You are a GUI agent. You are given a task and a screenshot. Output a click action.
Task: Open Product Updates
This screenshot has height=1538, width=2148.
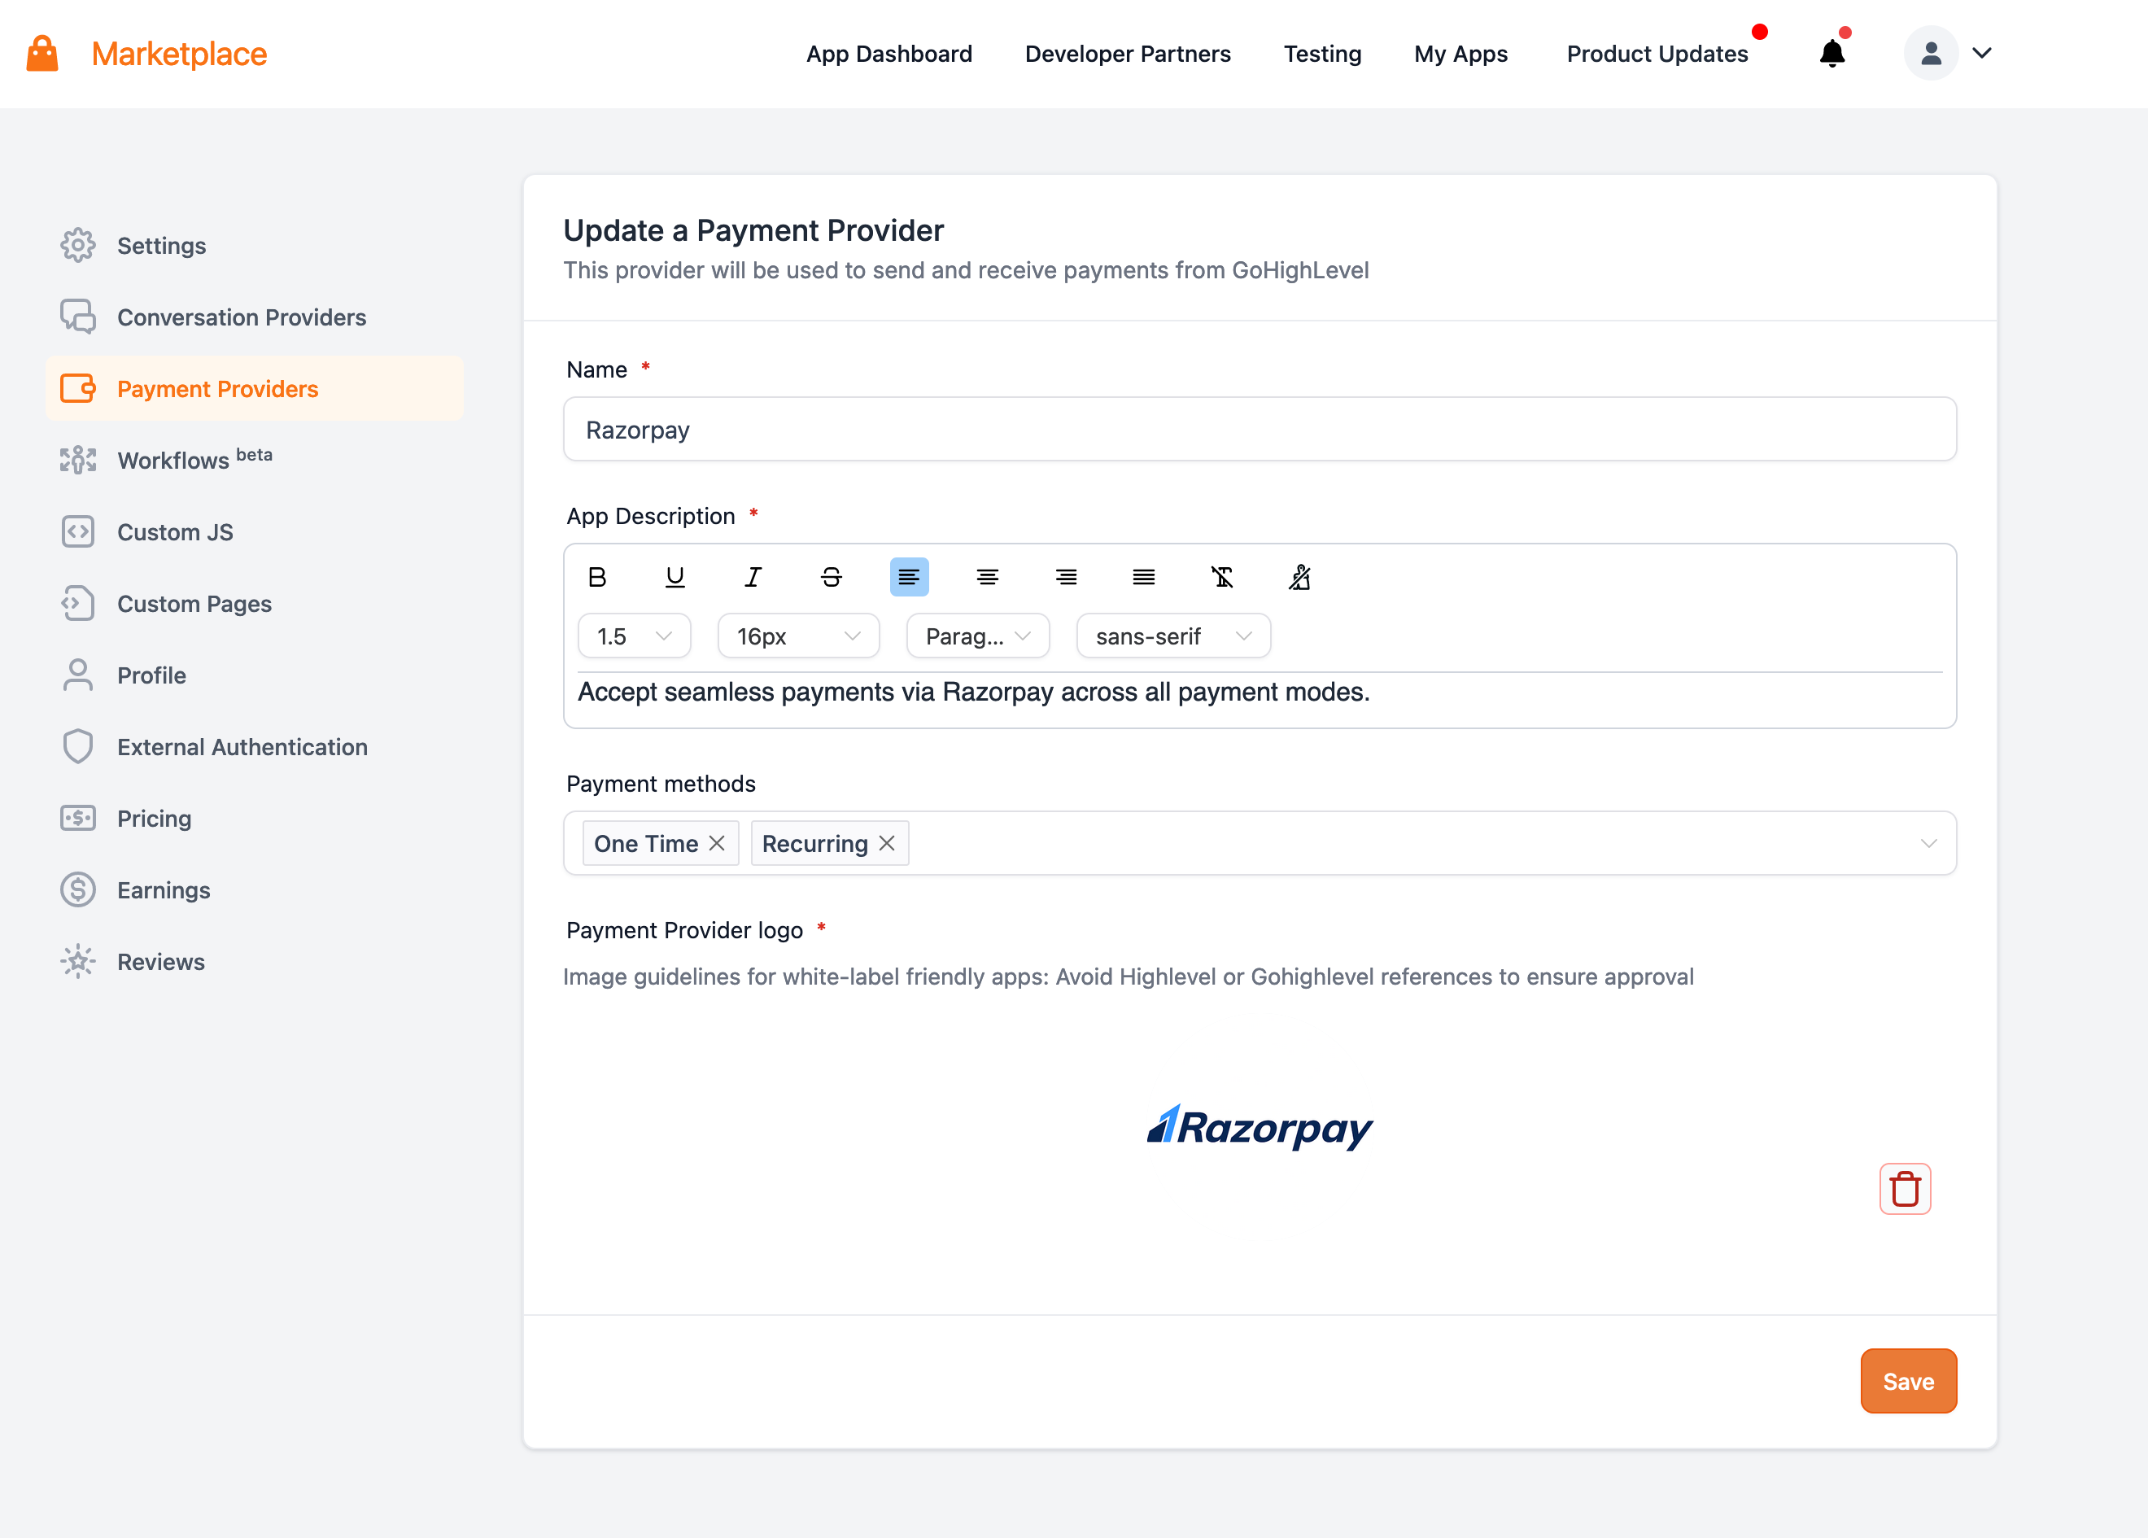tap(1657, 54)
